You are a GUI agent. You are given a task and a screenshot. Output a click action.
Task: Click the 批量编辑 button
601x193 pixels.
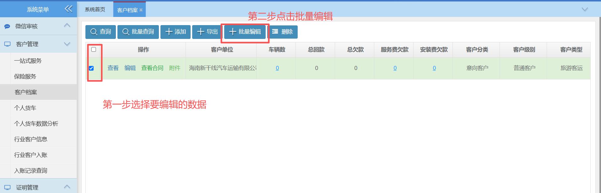[x=245, y=32]
